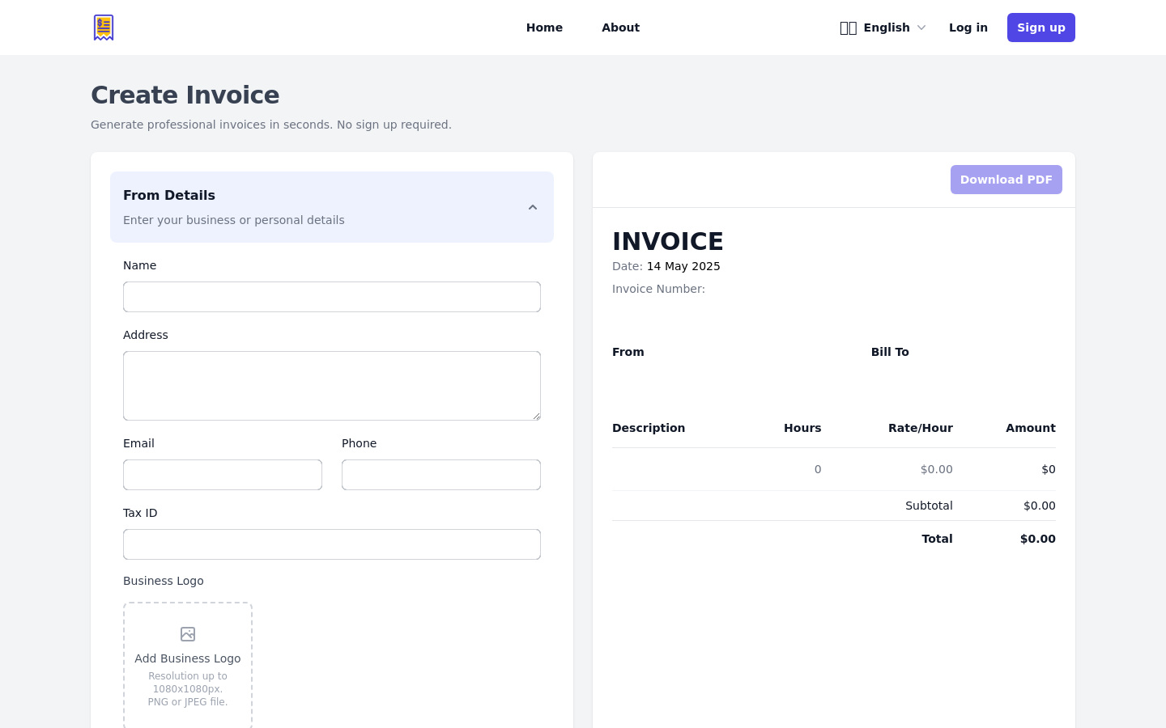Viewport: 1166px width, 728px height.
Task: Click the Download PDF button
Action: tap(1006, 180)
